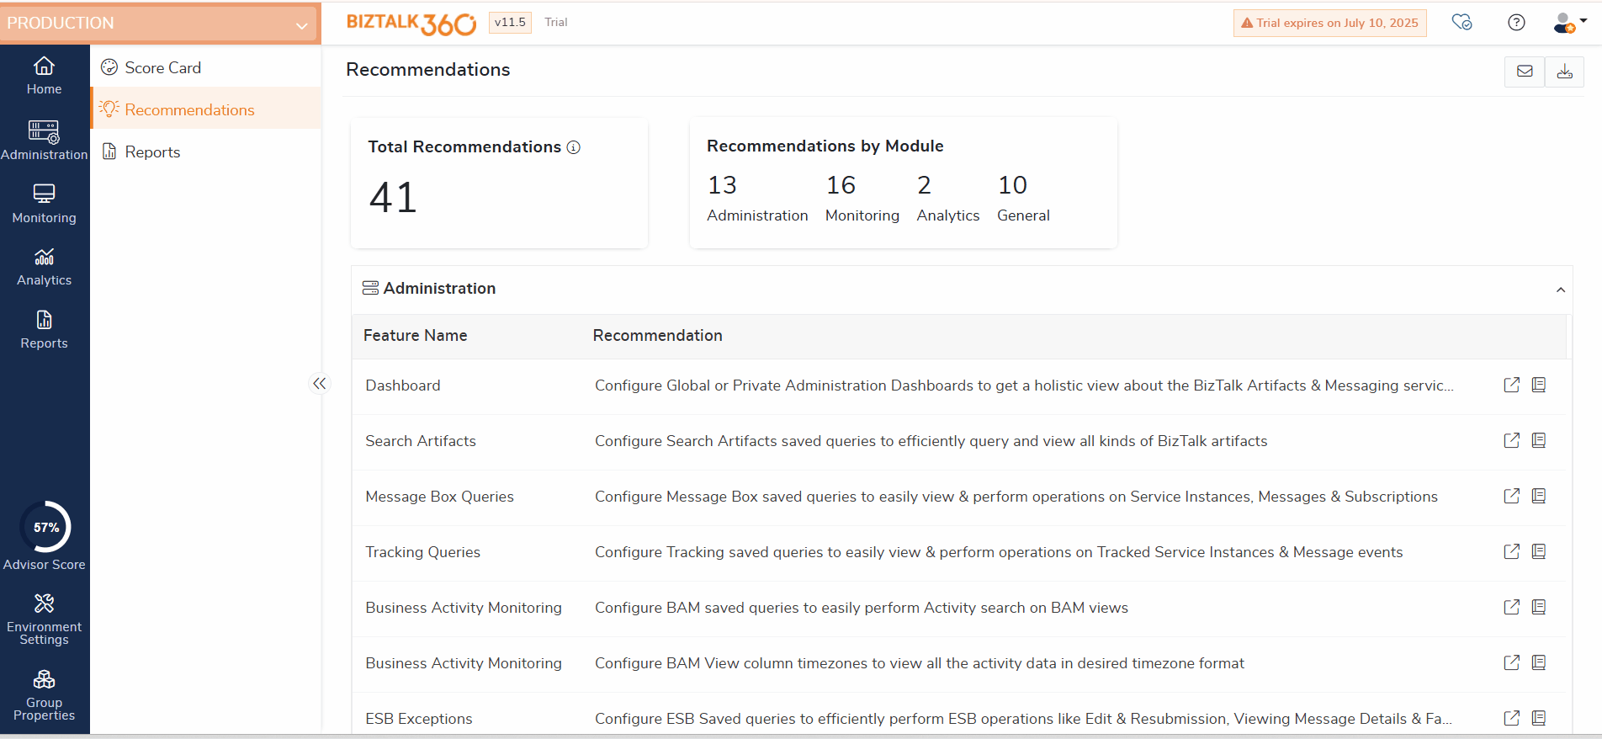The image size is (1602, 739).
Task: Collapse the Administration section
Action: (x=1560, y=290)
